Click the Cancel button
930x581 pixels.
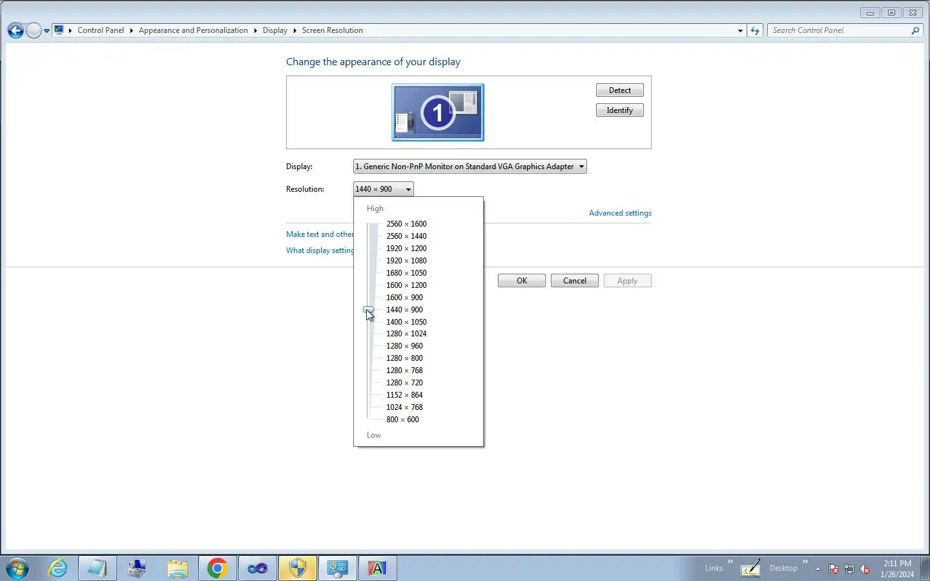coord(575,281)
